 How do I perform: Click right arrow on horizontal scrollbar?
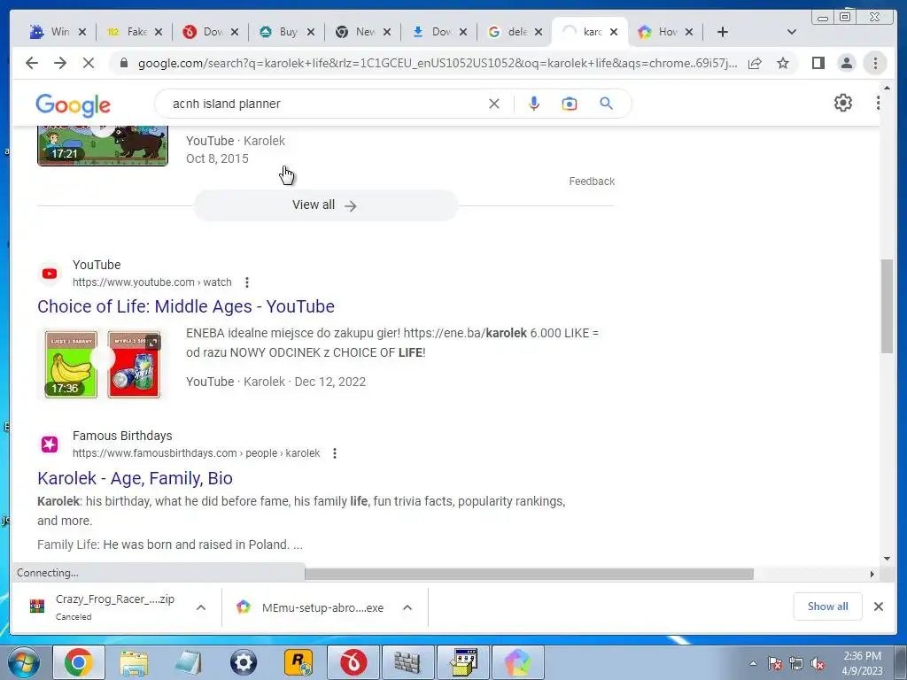point(872,574)
